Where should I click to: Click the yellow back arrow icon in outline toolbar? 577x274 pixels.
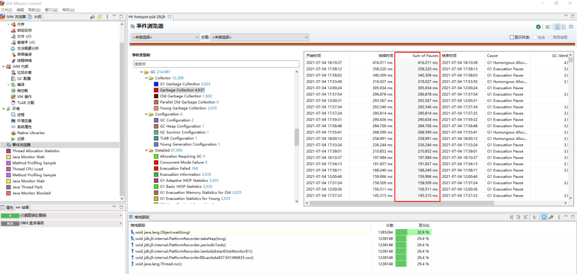tap(100, 17)
